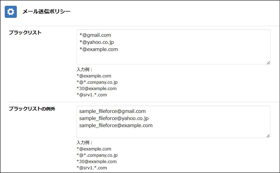This screenshot has height=173, width=280.
Task: Click the *@srv1.*.com example under blacklist
Action: tap(91, 95)
